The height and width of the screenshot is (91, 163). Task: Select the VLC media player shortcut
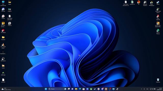pos(3,46)
